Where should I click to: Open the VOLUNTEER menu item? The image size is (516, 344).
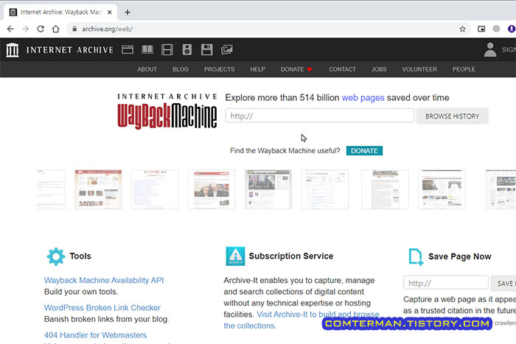click(x=419, y=69)
